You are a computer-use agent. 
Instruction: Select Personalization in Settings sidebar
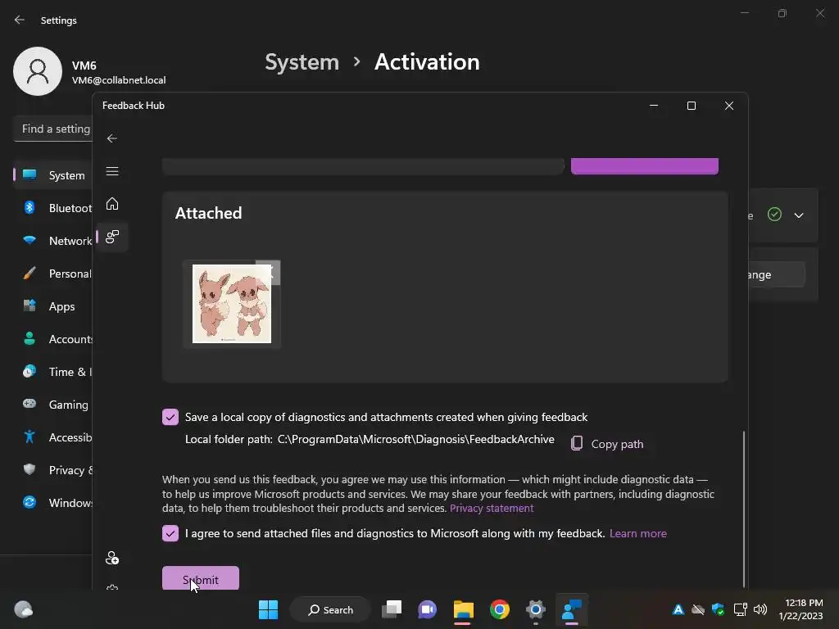point(53,274)
